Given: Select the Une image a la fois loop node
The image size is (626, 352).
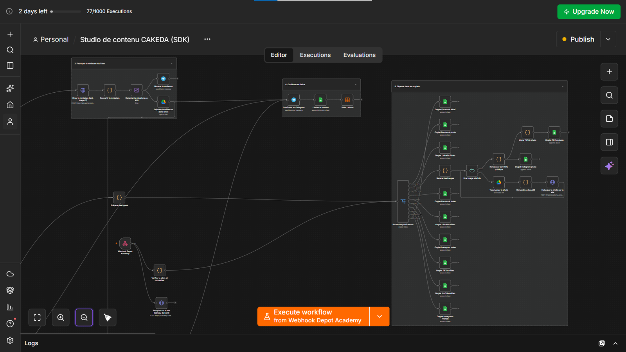Looking at the screenshot, I should (472, 171).
